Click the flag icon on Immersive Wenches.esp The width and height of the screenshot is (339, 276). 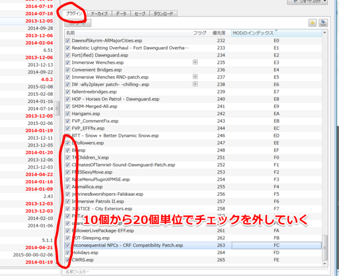(x=195, y=62)
